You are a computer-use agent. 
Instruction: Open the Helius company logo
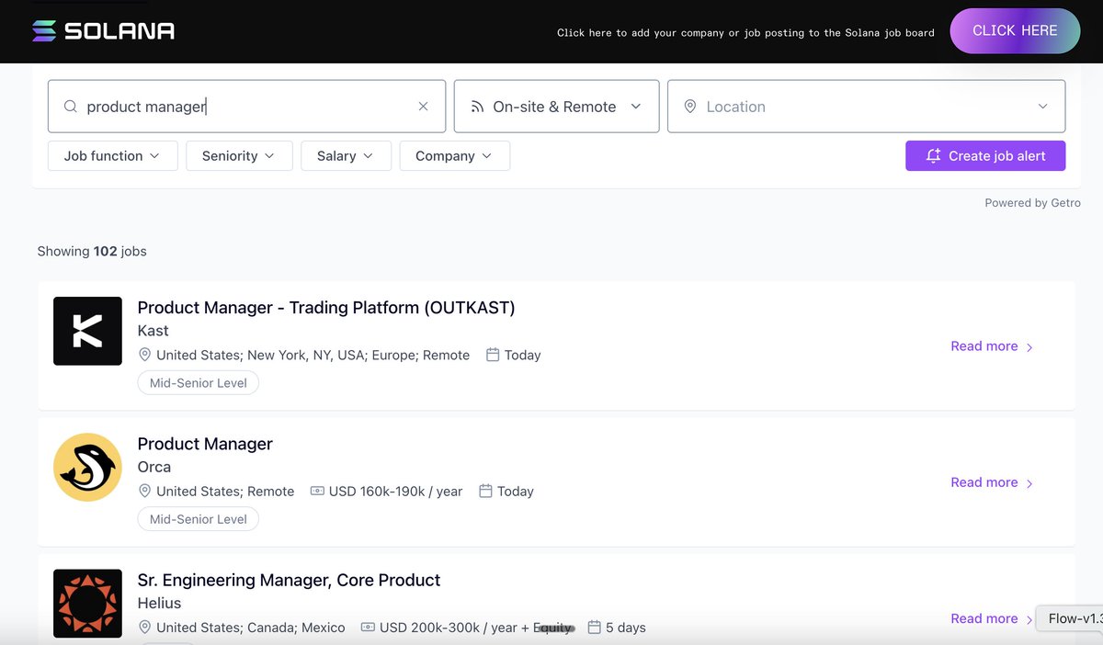coord(87,603)
